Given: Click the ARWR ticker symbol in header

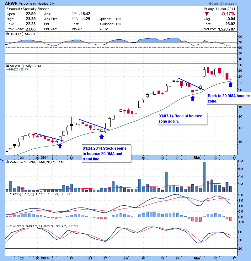Looking at the screenshot, I should [11, 3].
